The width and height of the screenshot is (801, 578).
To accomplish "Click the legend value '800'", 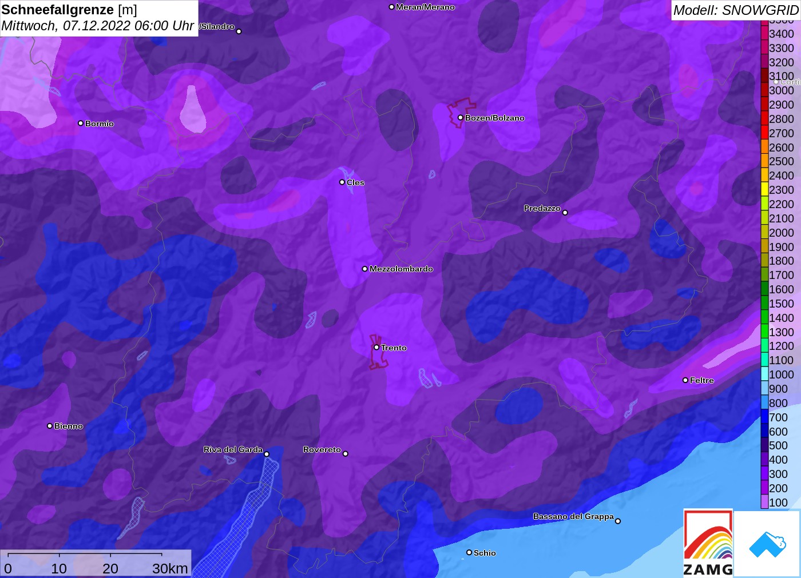I will click(778, 403).
